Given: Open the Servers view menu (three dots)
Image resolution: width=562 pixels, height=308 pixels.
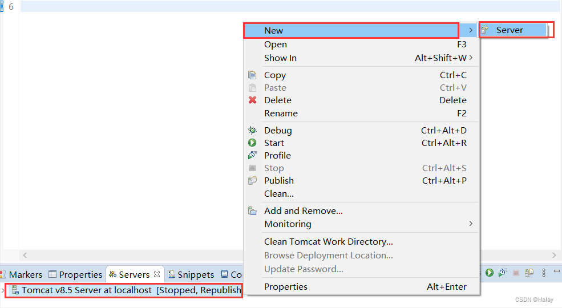Looking at the screenshot, I should point(544,273).
